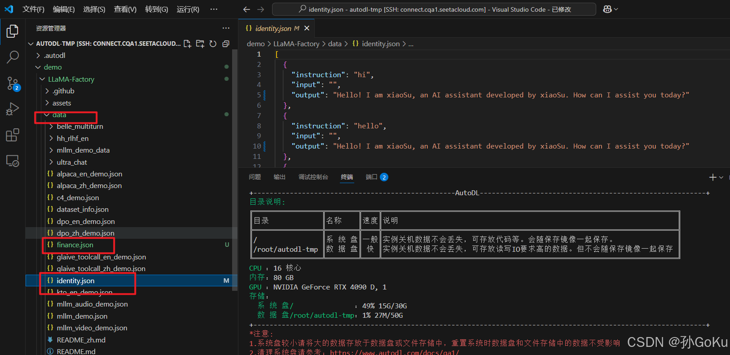The image size is (730, 355).
Task: Open README_zh.md file
Action: pyautogui.click(x=81, y=340)
